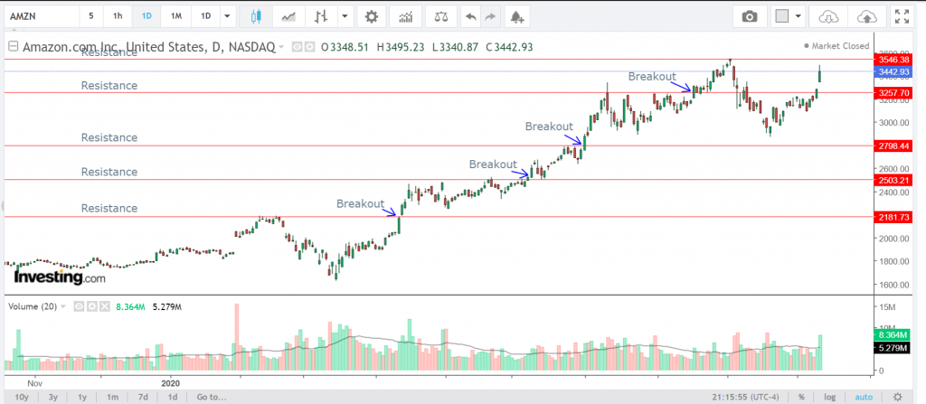The image size is (926, 404).
Task: Select the 1h interval tab
Action: (118, 16)
